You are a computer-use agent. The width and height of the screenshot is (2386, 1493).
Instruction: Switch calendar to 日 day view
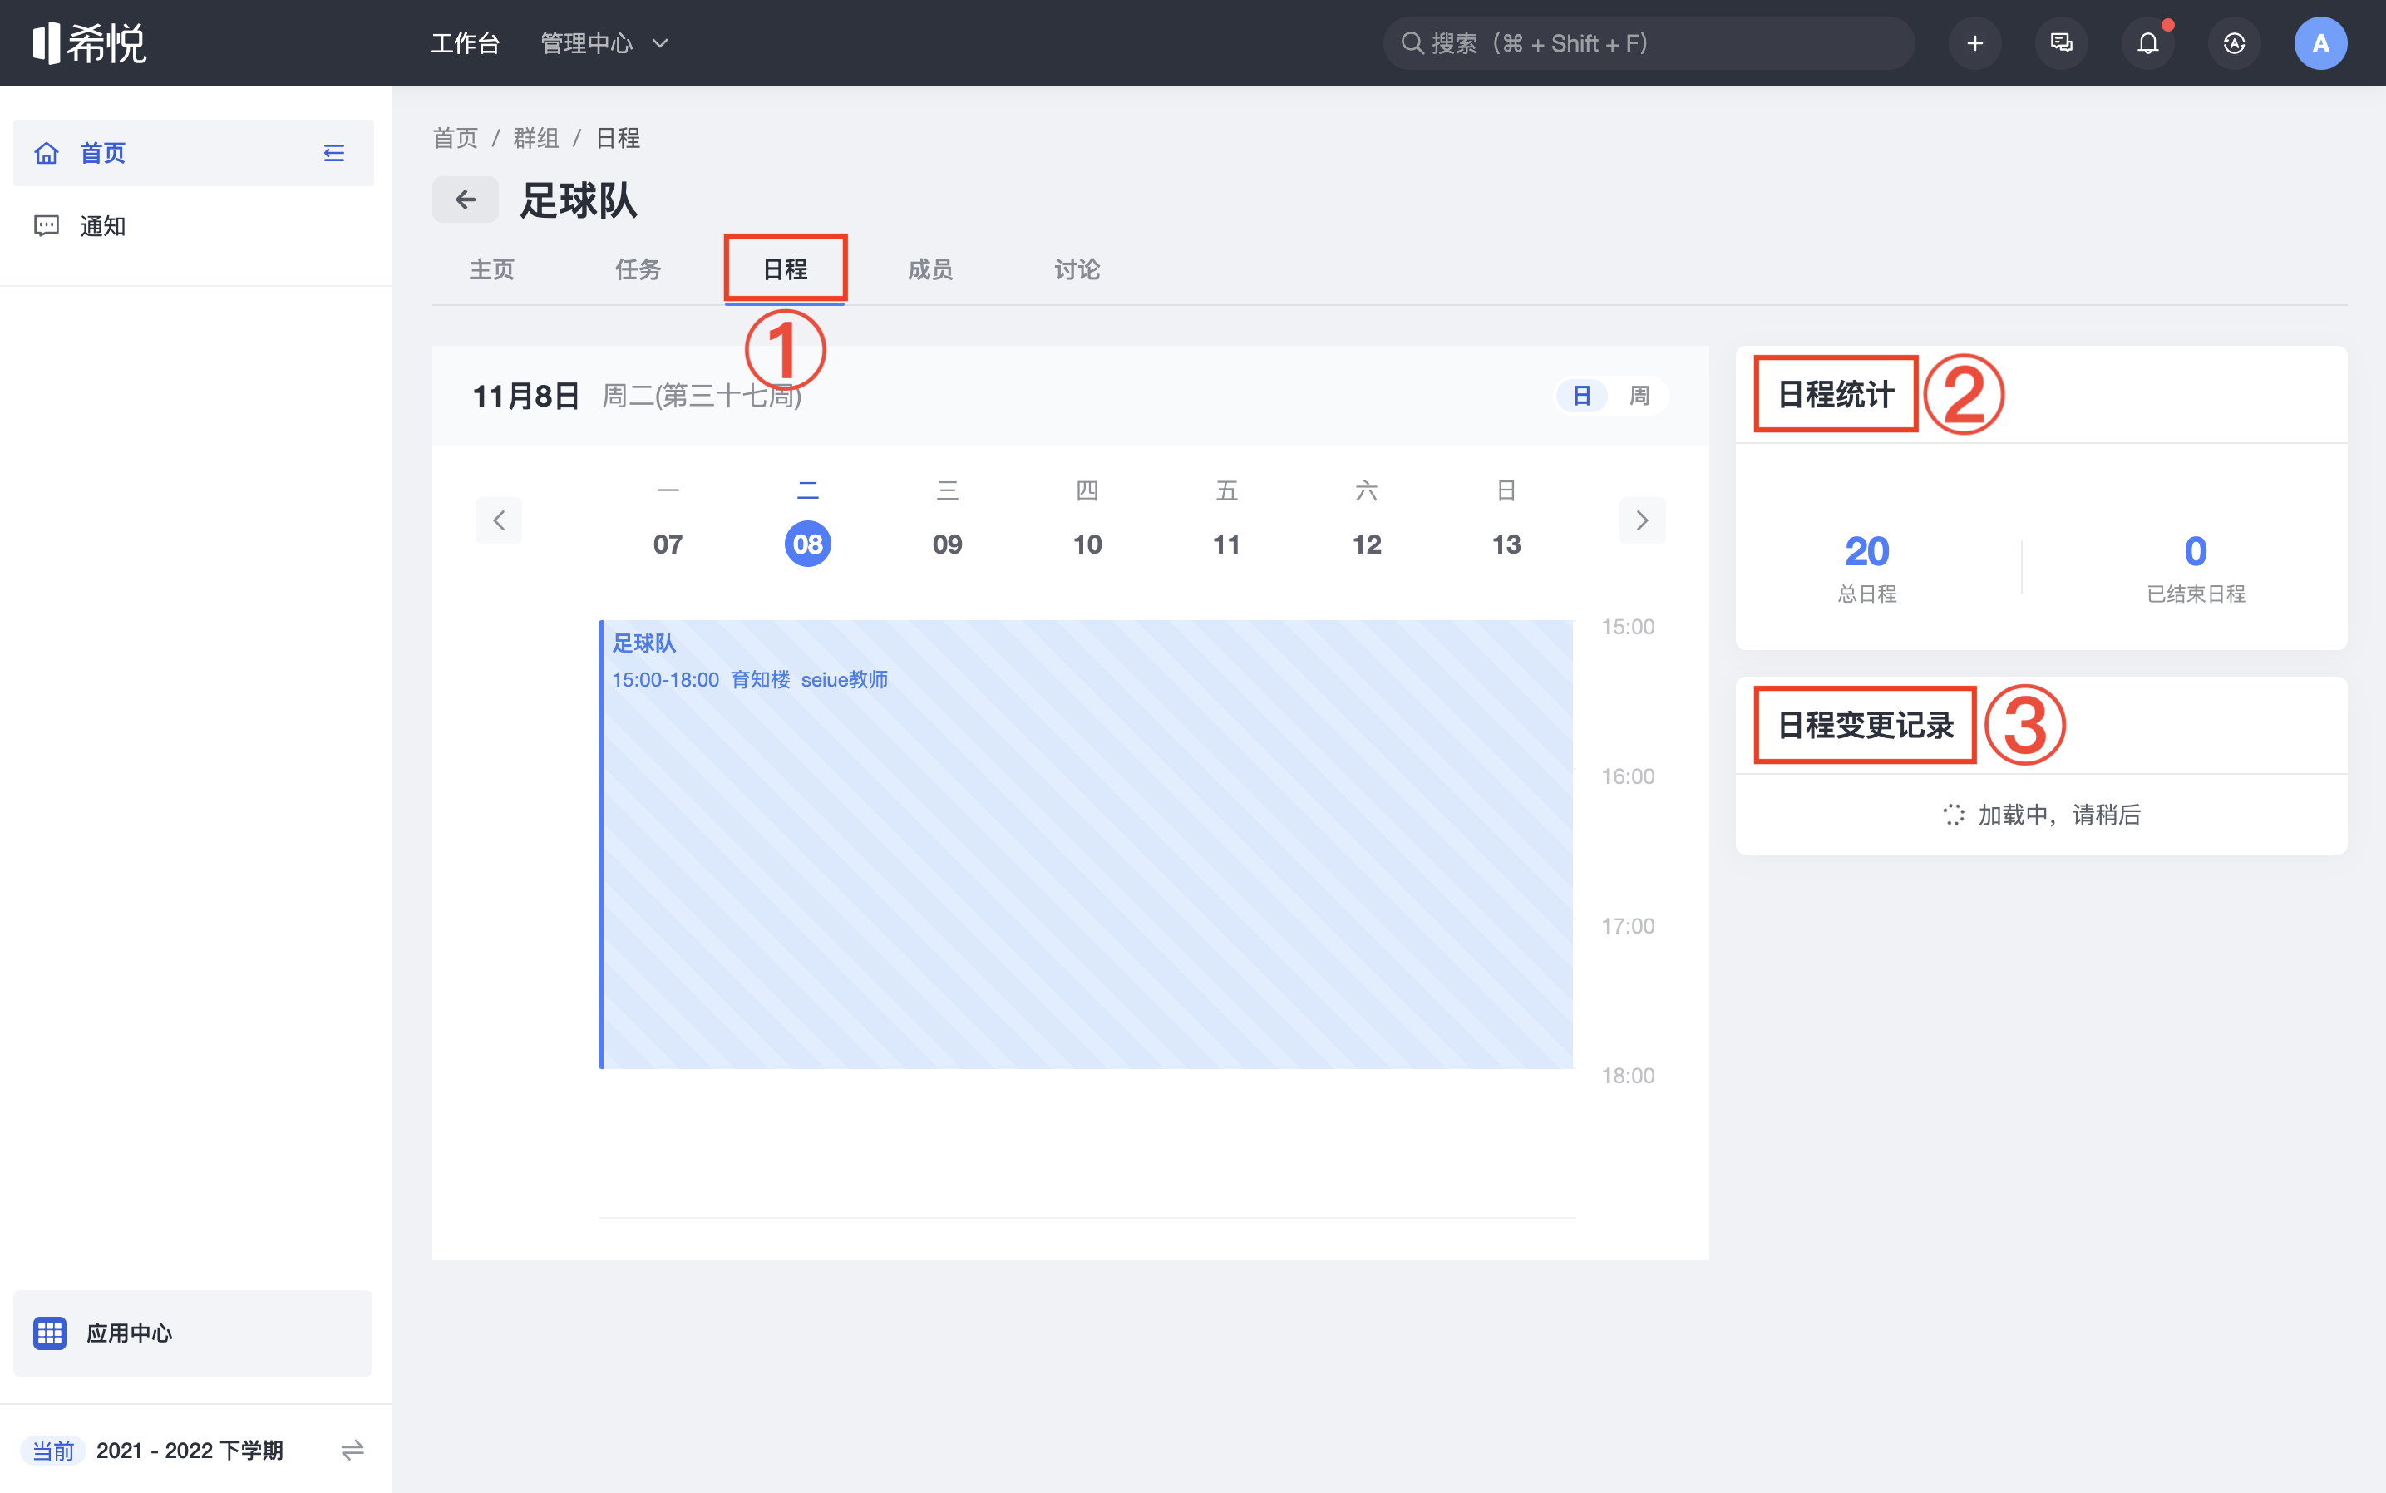point(1582,396)
